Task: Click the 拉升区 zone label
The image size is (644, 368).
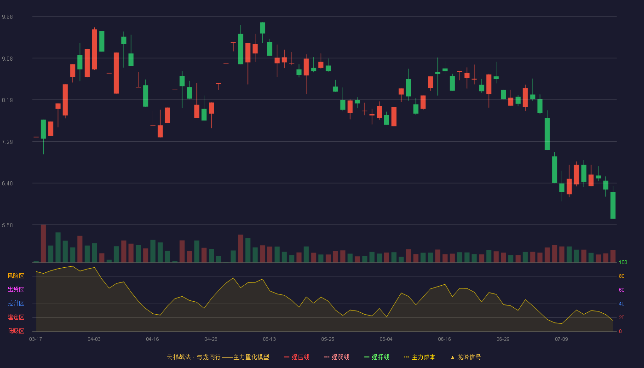Action: [x=16, y=304]
